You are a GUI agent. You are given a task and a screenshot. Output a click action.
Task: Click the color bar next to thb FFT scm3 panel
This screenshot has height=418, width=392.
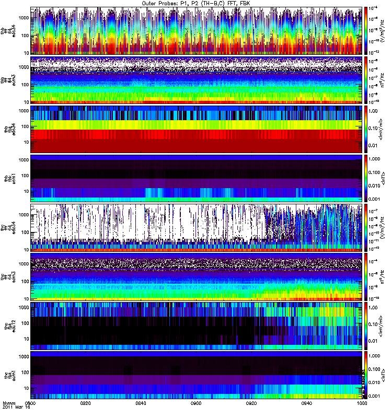pos(366,79)
